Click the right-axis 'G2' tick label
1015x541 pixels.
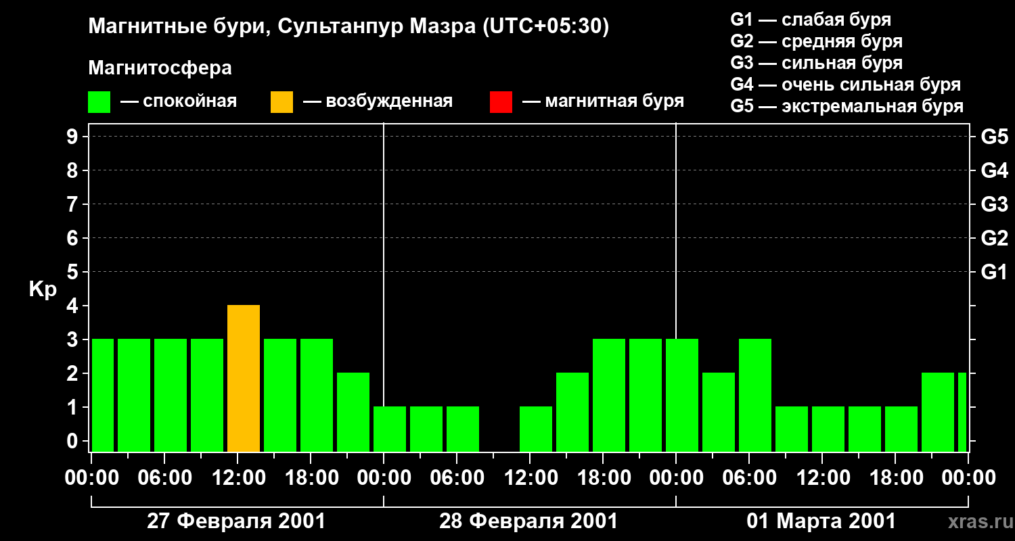coord(994,238)
